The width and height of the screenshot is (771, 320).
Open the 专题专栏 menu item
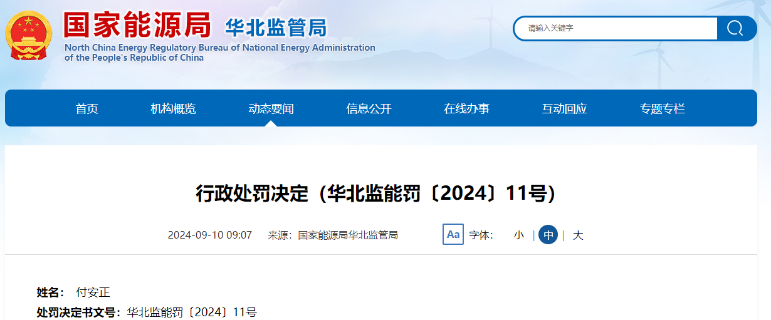pyautogui.click(x=663, y=108)
